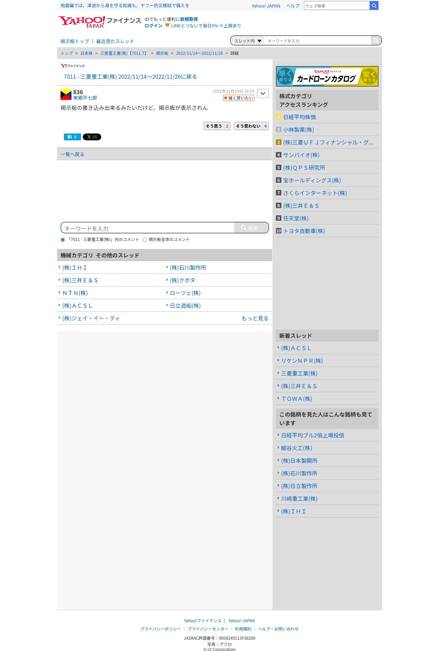
Task: Open the 細谷火工(株) link
Action: coord(296,448)
